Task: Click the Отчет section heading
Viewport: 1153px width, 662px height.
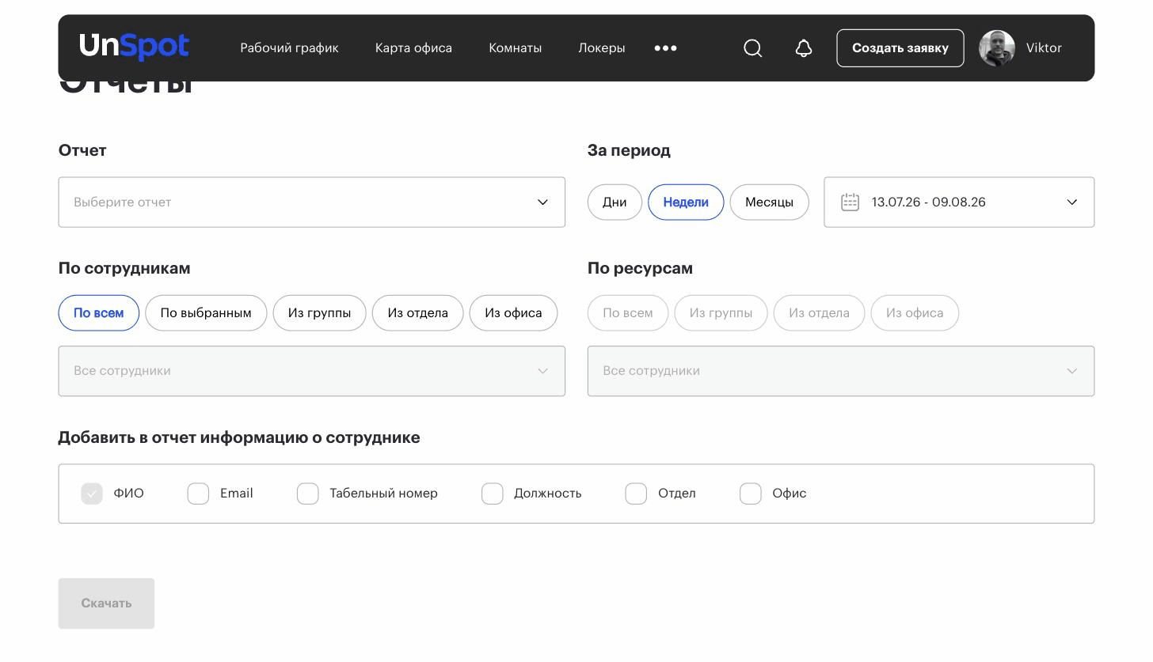Action: click(x=82, y=150)
